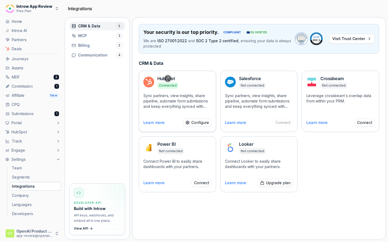Click the Assets folder icon

pos(8,68)
